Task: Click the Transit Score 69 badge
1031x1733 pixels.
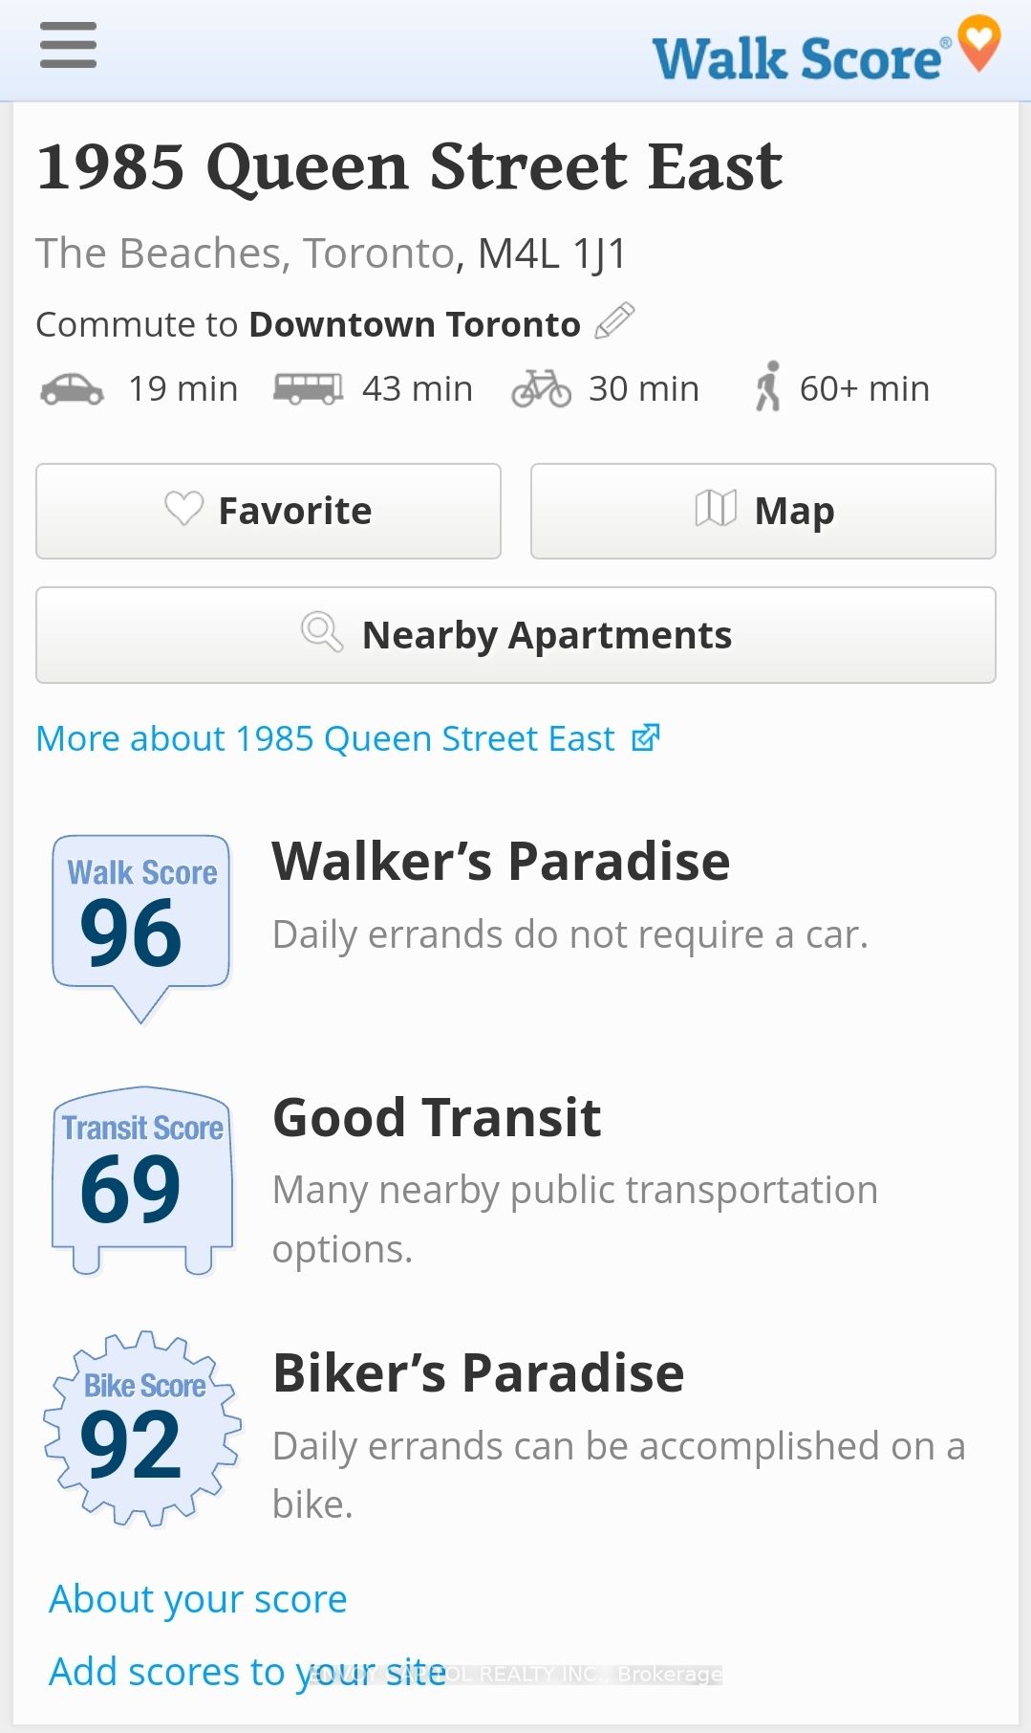Action: point(142,1180)
